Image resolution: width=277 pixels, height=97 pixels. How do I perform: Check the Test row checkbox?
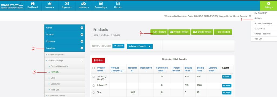coord(94,92)
